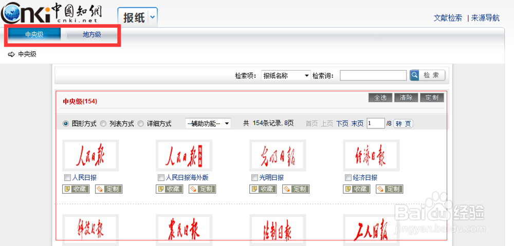The image size is (514, 246).
Task: Tick the 人民日报海外版 checkbox
Action: (x=161, y=178)
